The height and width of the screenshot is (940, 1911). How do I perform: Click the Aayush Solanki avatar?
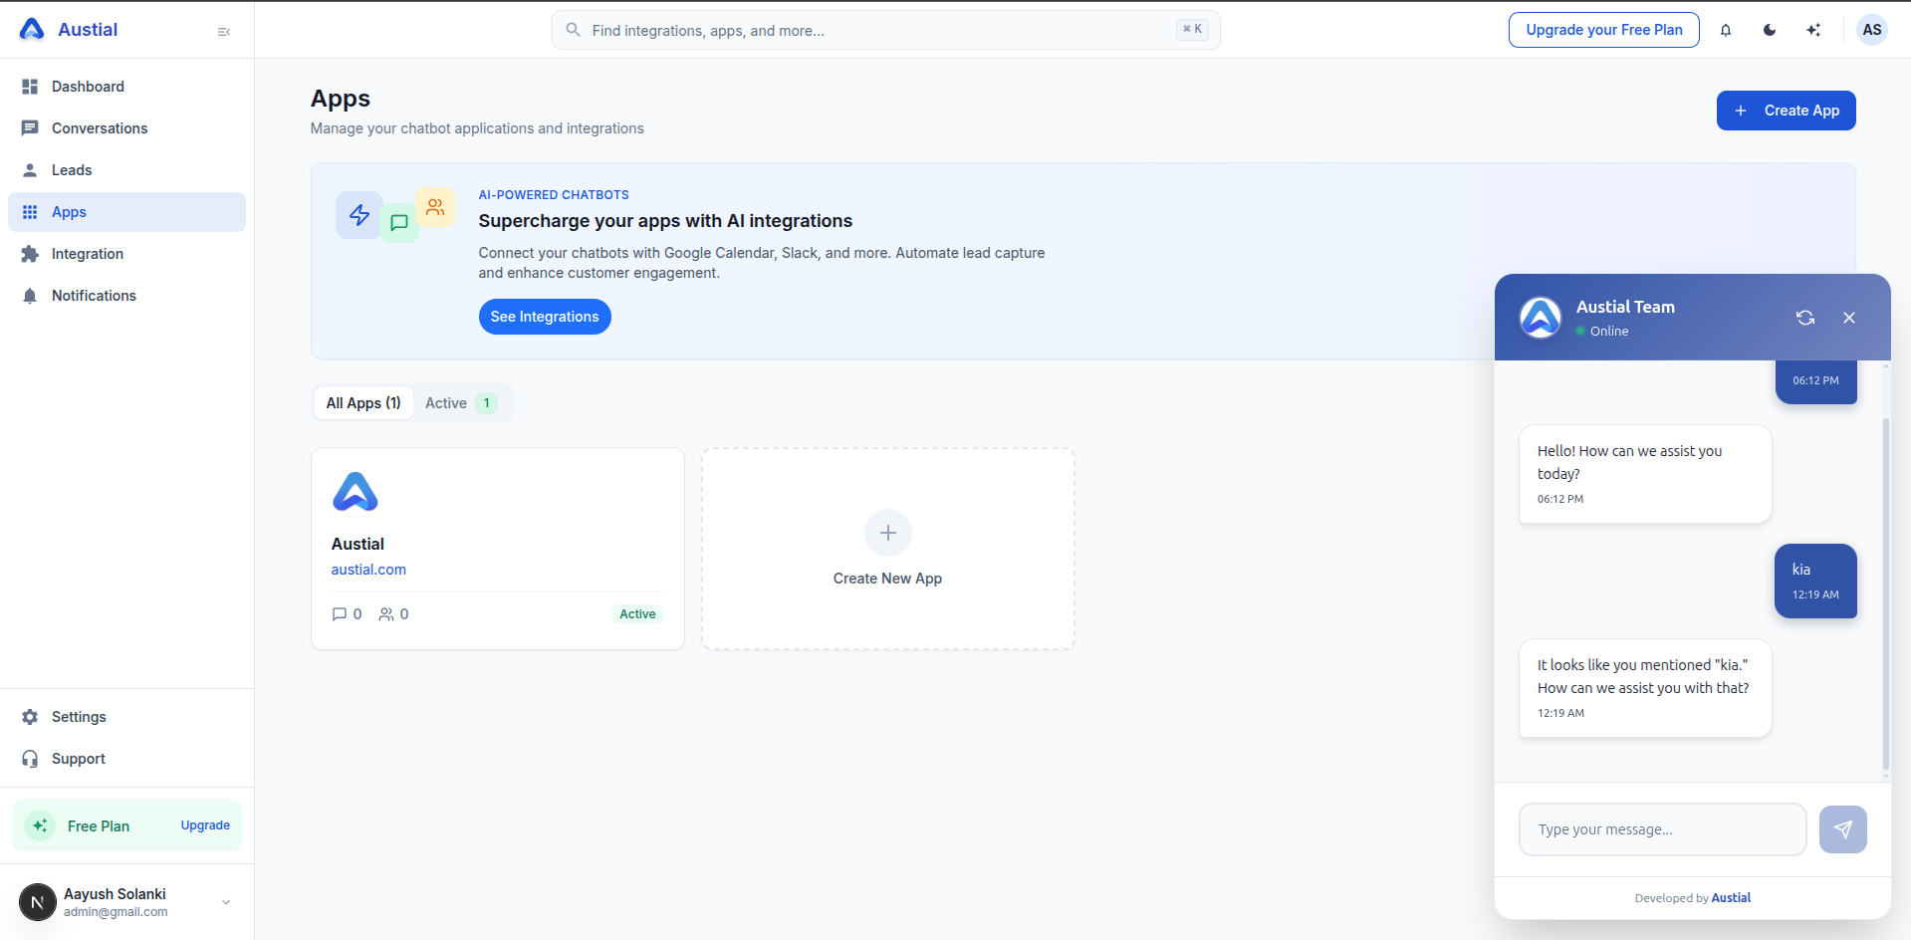point(38,902)
